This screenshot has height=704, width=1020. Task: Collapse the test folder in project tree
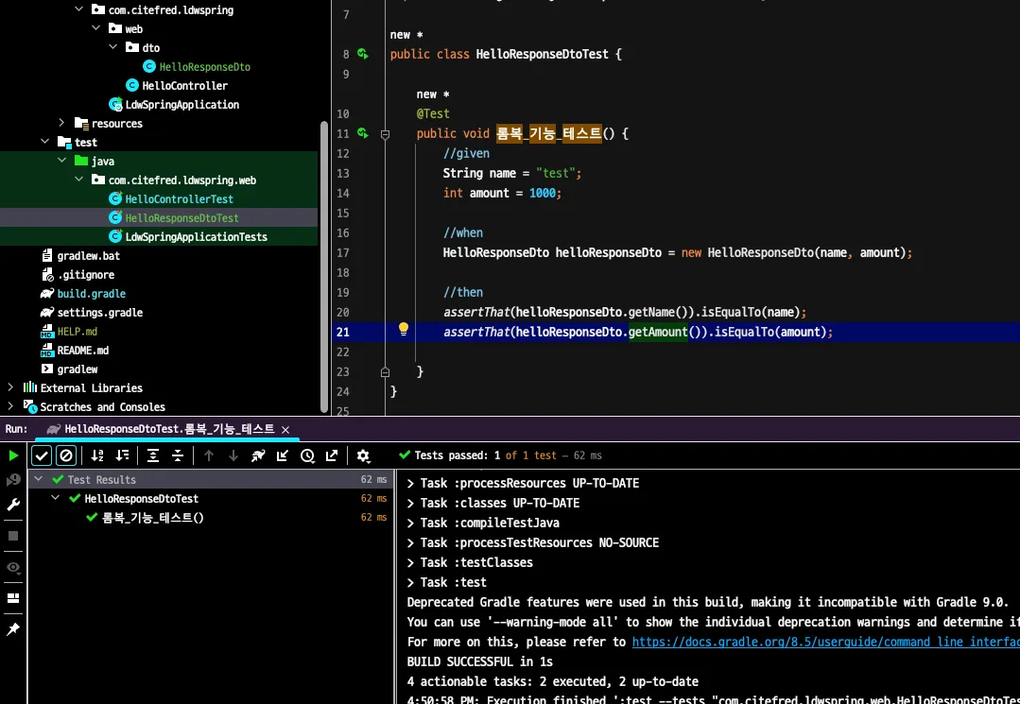pos(44,142)
